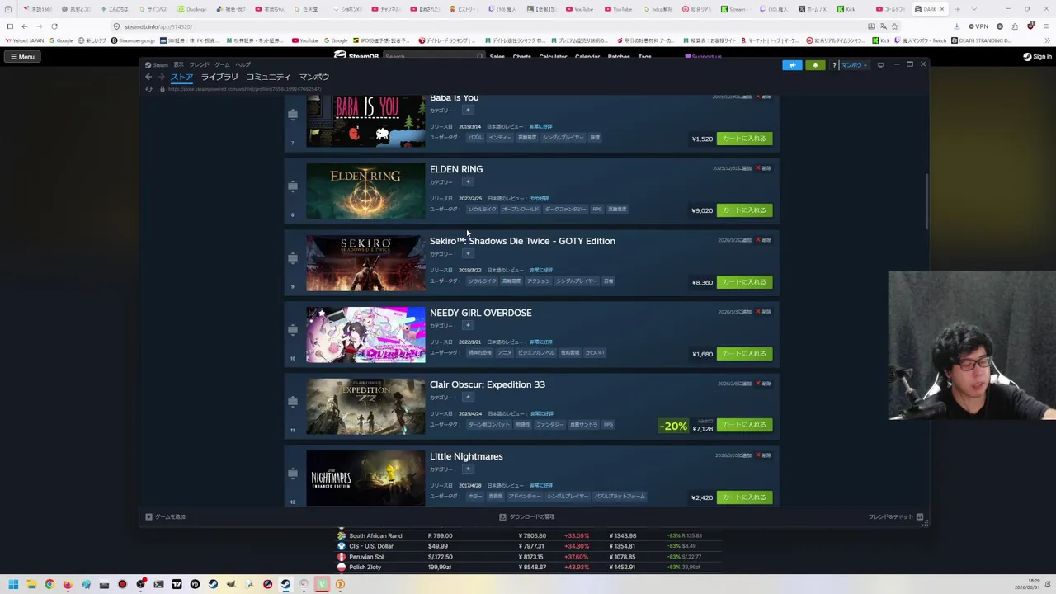Screen dimensions: 1056x594
Task: Open the Clair Obscur: Expedition 33 title
Action: pos(488,384)
